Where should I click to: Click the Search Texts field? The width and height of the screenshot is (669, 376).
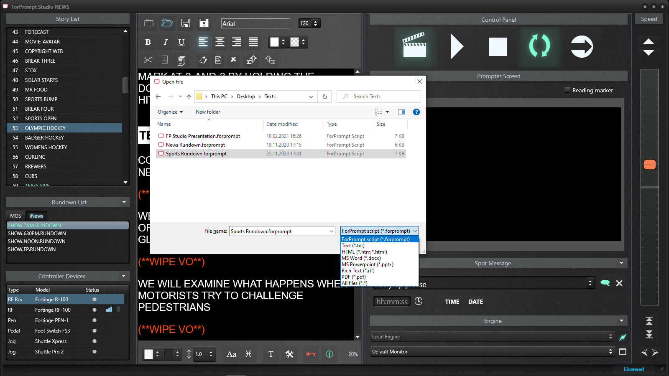tap(379, 97)
